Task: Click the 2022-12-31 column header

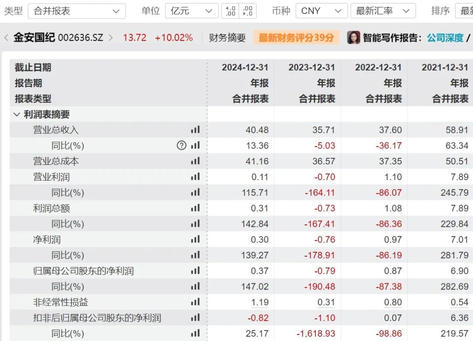Action: [x=378, y=67]
